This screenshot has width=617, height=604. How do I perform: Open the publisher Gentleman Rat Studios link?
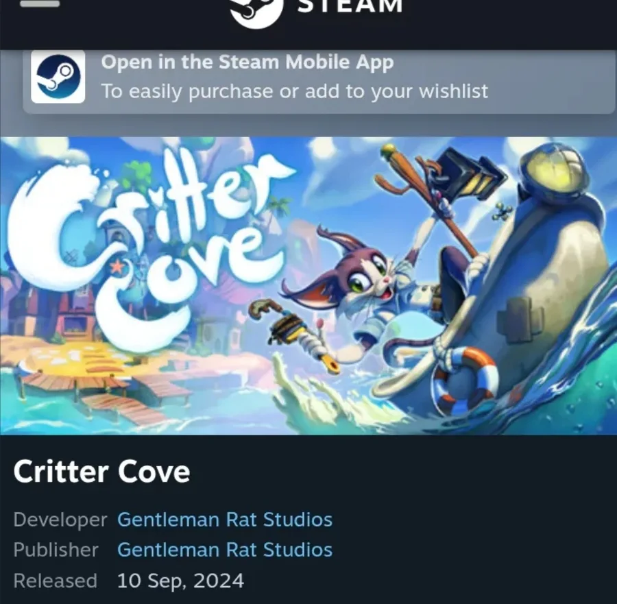pos(225,550)
